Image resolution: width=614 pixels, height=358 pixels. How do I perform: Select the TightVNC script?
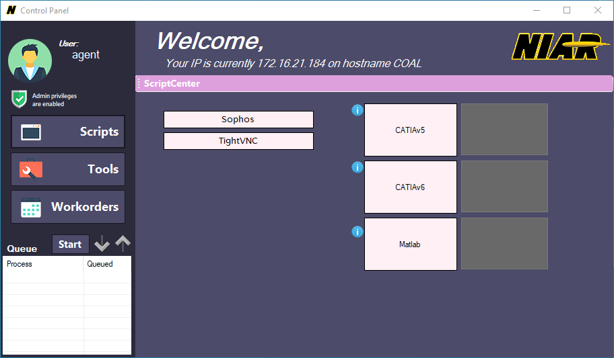pyautogui.click(x=238, y=141)
